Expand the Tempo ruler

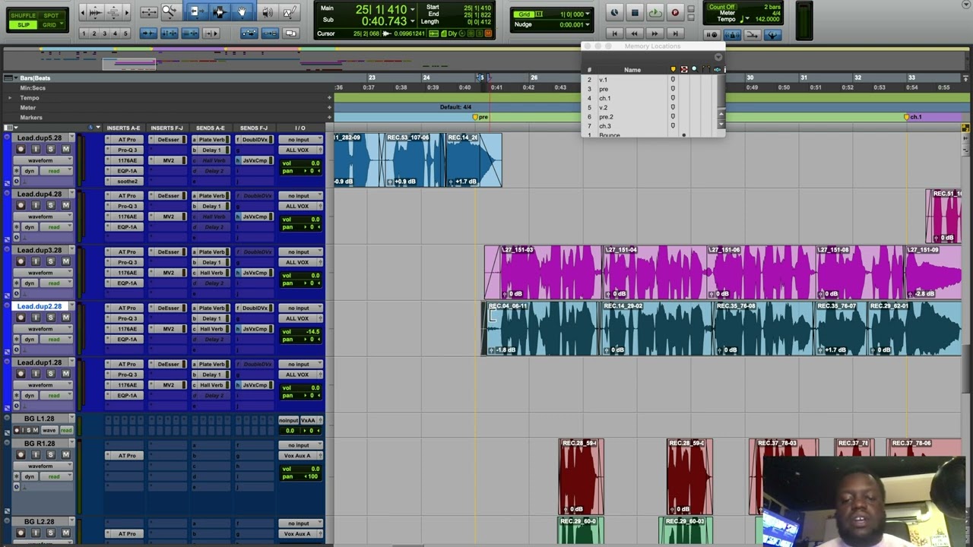click(x=10, y=98)
